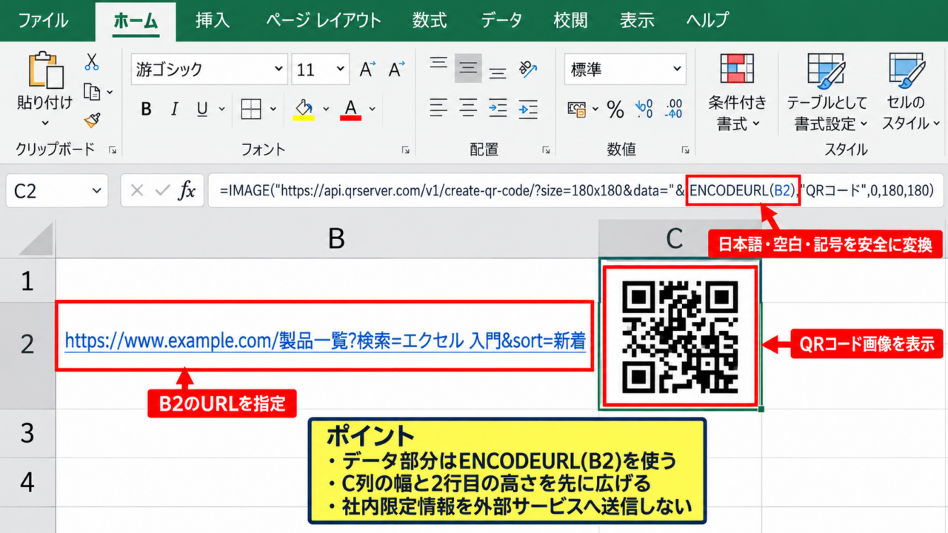
Task: Switch to the 挿入 tab
Action: [x=213, y=20]
